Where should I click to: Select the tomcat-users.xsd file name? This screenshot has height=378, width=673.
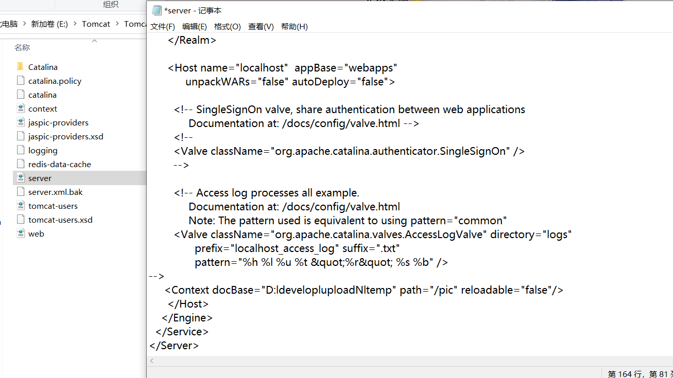pyautogui.click(x=61, y=220)
